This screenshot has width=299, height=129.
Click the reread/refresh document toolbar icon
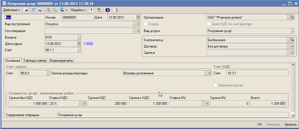[33, 10]
